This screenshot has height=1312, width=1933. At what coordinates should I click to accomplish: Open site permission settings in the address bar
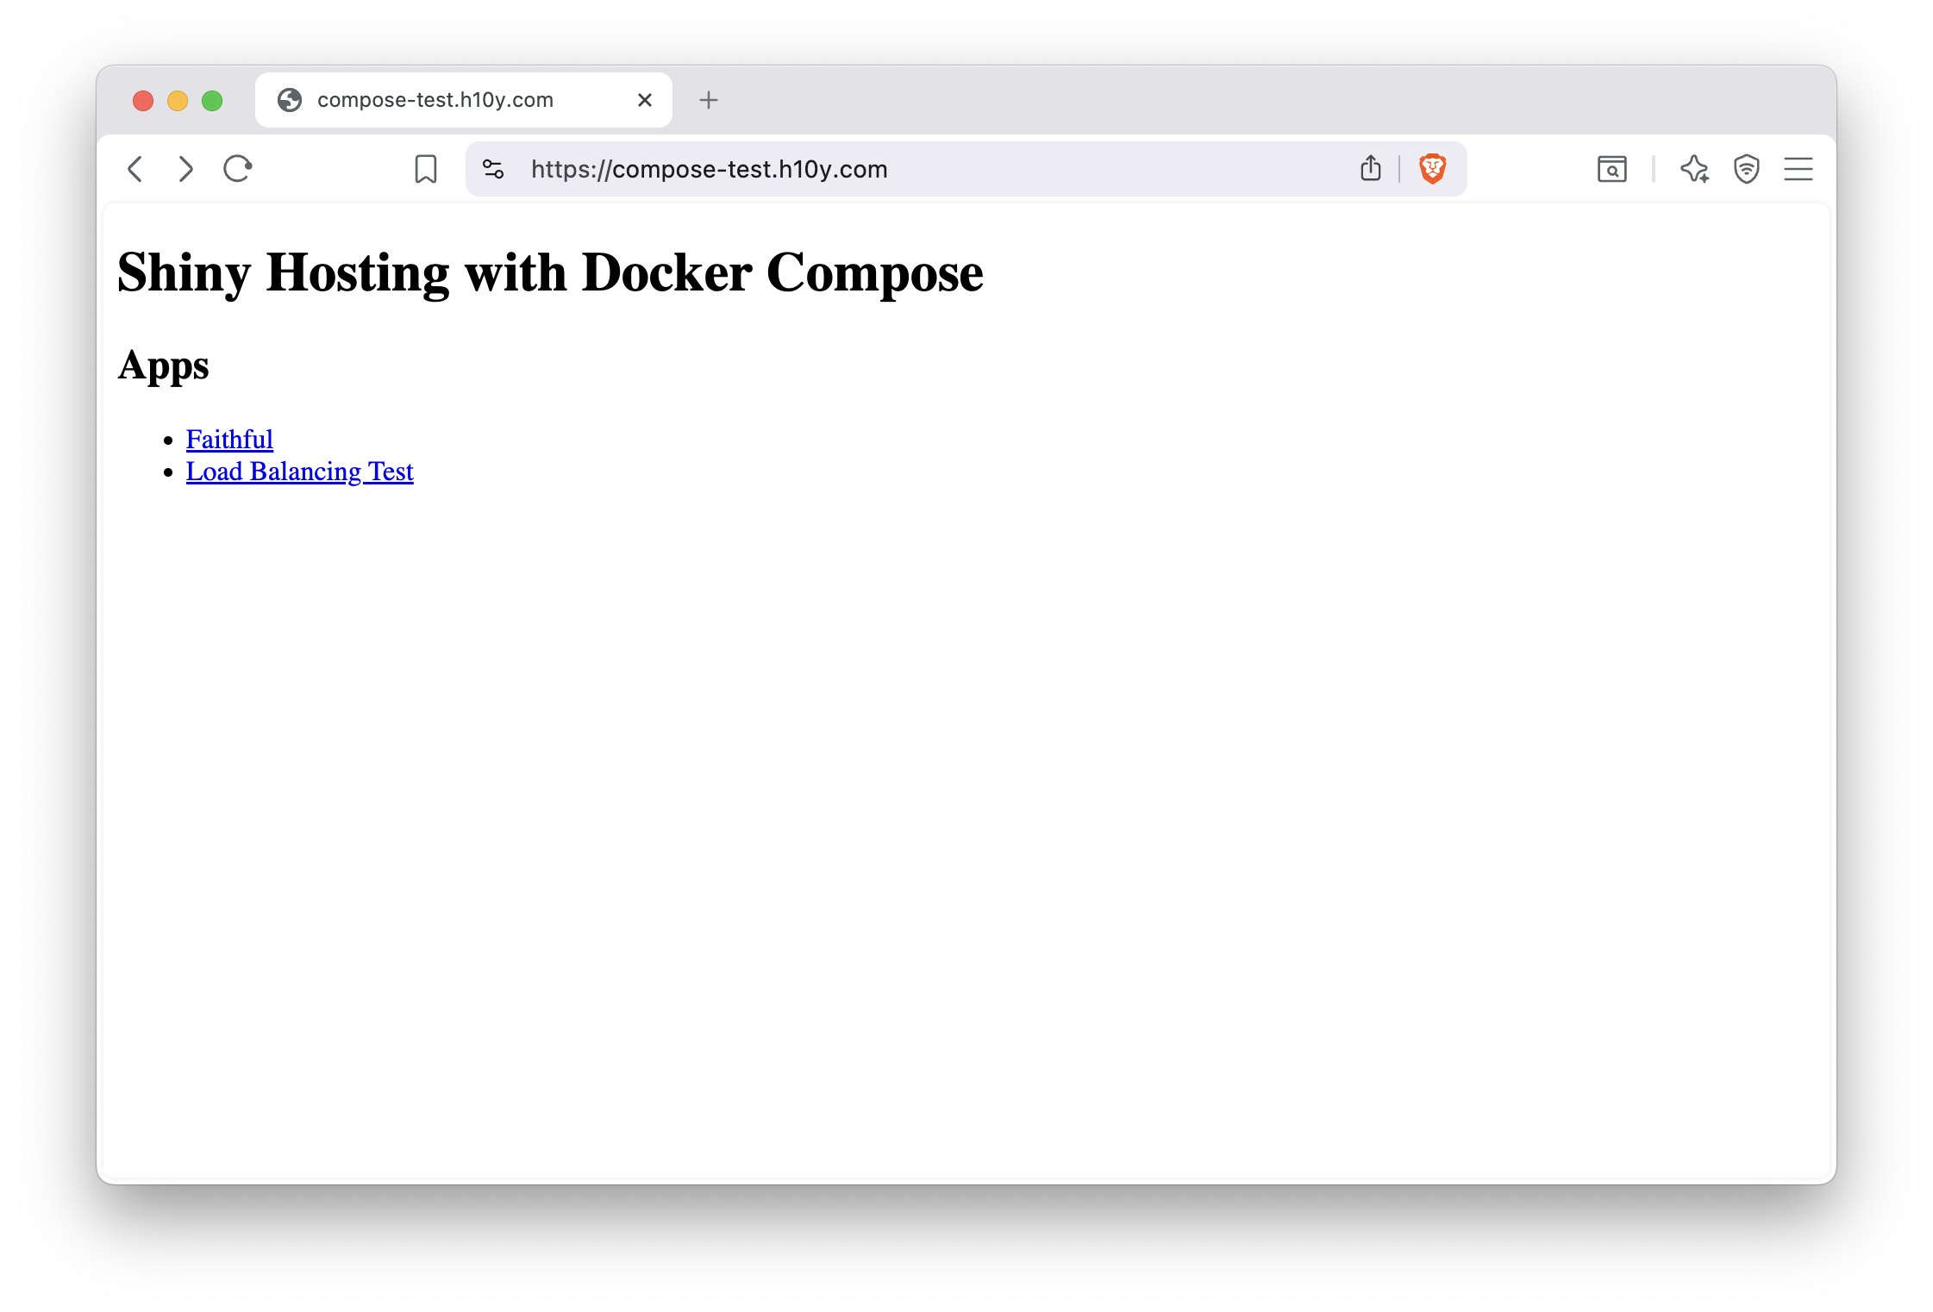pyautogui.click(x=492, y=169)
